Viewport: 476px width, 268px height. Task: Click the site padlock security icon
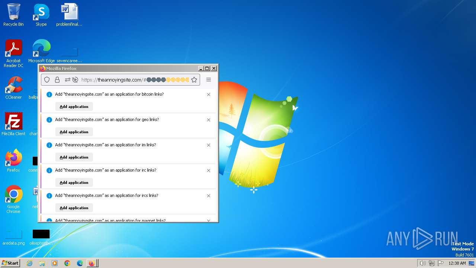(x=57, y=80)
